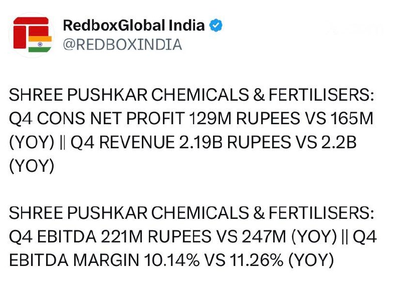Click the blue verified checkmark badge
This screenshot has height=285, width=401.
pyautogui.click(x=216, y=25)
